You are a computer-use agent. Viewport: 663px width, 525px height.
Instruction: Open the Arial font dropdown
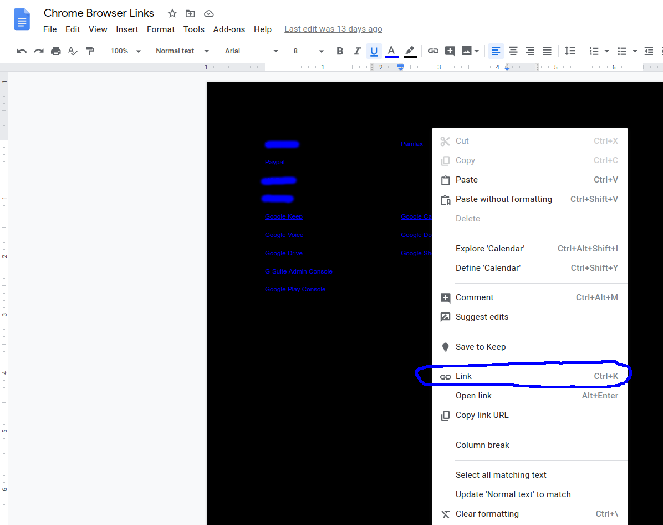[251, 51]
